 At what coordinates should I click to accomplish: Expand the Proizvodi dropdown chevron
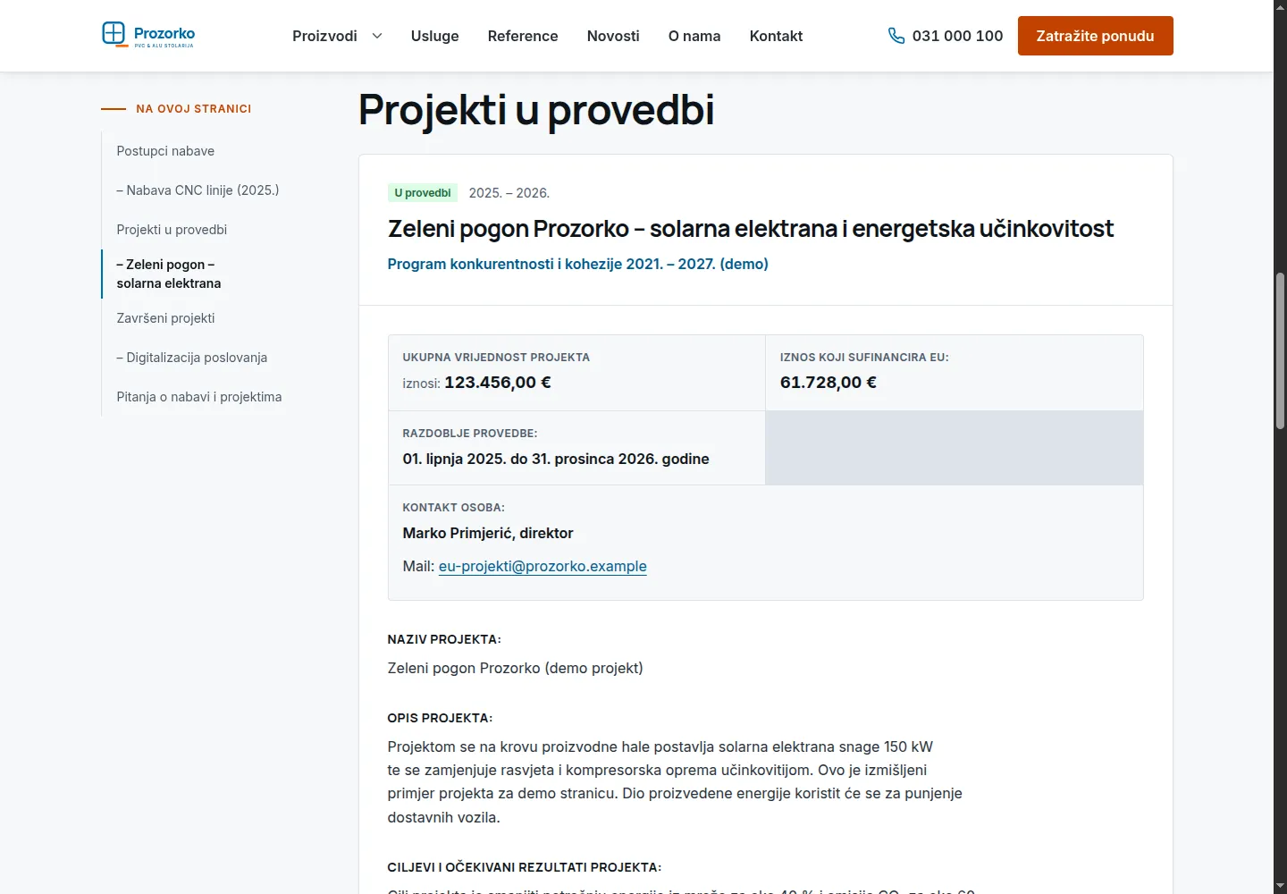pyautogui.click(x=377, y=36)
